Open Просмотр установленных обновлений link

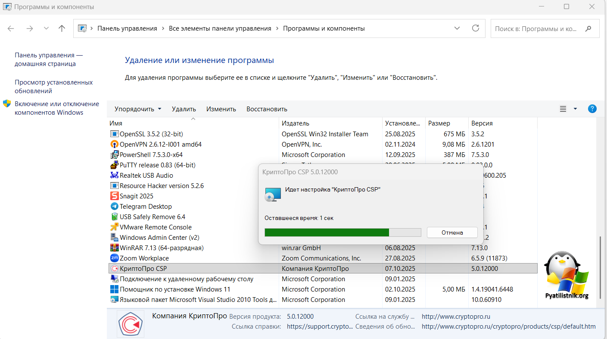pos(53,87)
